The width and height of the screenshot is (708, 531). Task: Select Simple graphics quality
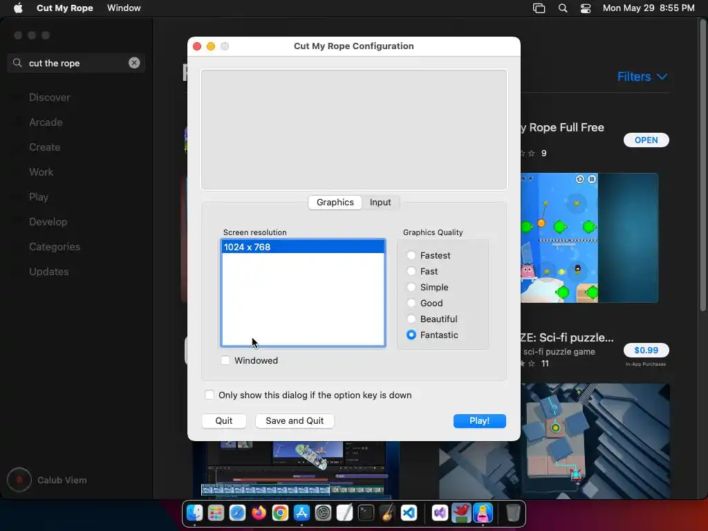(x=411, y=287)
